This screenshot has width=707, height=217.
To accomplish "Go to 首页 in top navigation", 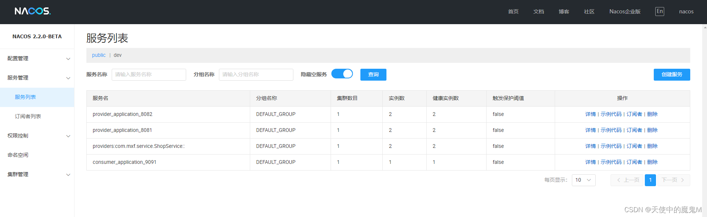I will (x=513, y=12).
